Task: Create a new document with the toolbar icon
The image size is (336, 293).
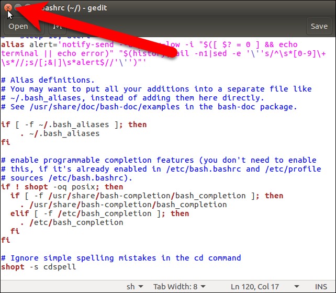Action: coord(58,26)
